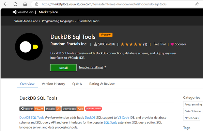Switch to the Version History tab
This screenshot has width=203, height=131.
pyautogui.click(x=53, y=84)
